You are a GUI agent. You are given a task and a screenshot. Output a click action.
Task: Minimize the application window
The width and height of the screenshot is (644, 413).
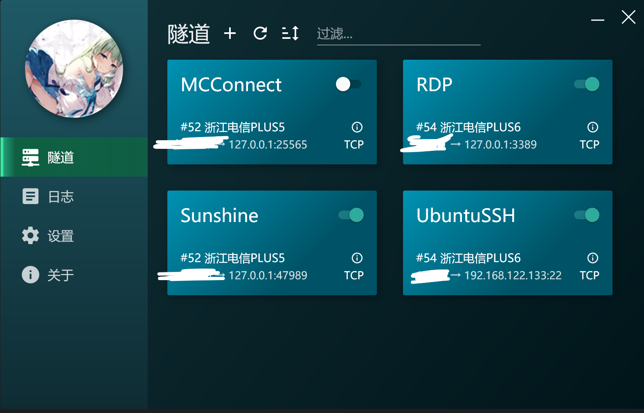[x=597, y=19]
